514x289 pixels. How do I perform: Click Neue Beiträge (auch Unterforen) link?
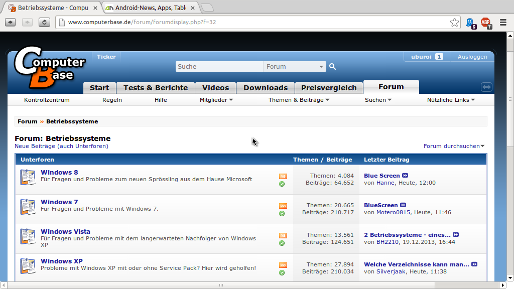[x=61, y=146]
